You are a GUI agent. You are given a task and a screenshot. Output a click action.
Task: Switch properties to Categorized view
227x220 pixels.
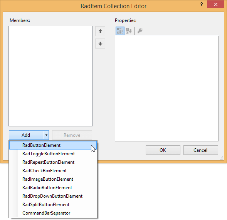tap(120, 31)
